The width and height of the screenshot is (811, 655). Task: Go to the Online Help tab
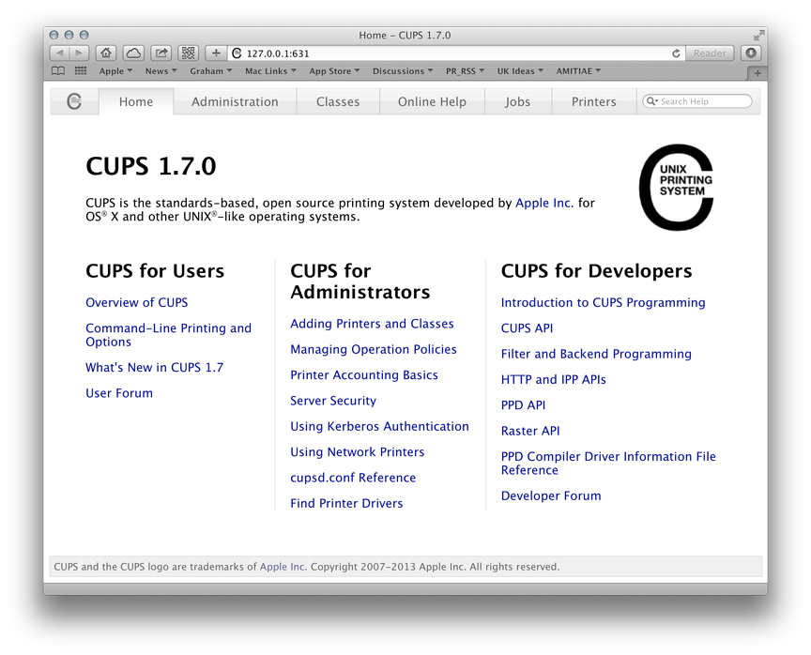pos(432,102)
